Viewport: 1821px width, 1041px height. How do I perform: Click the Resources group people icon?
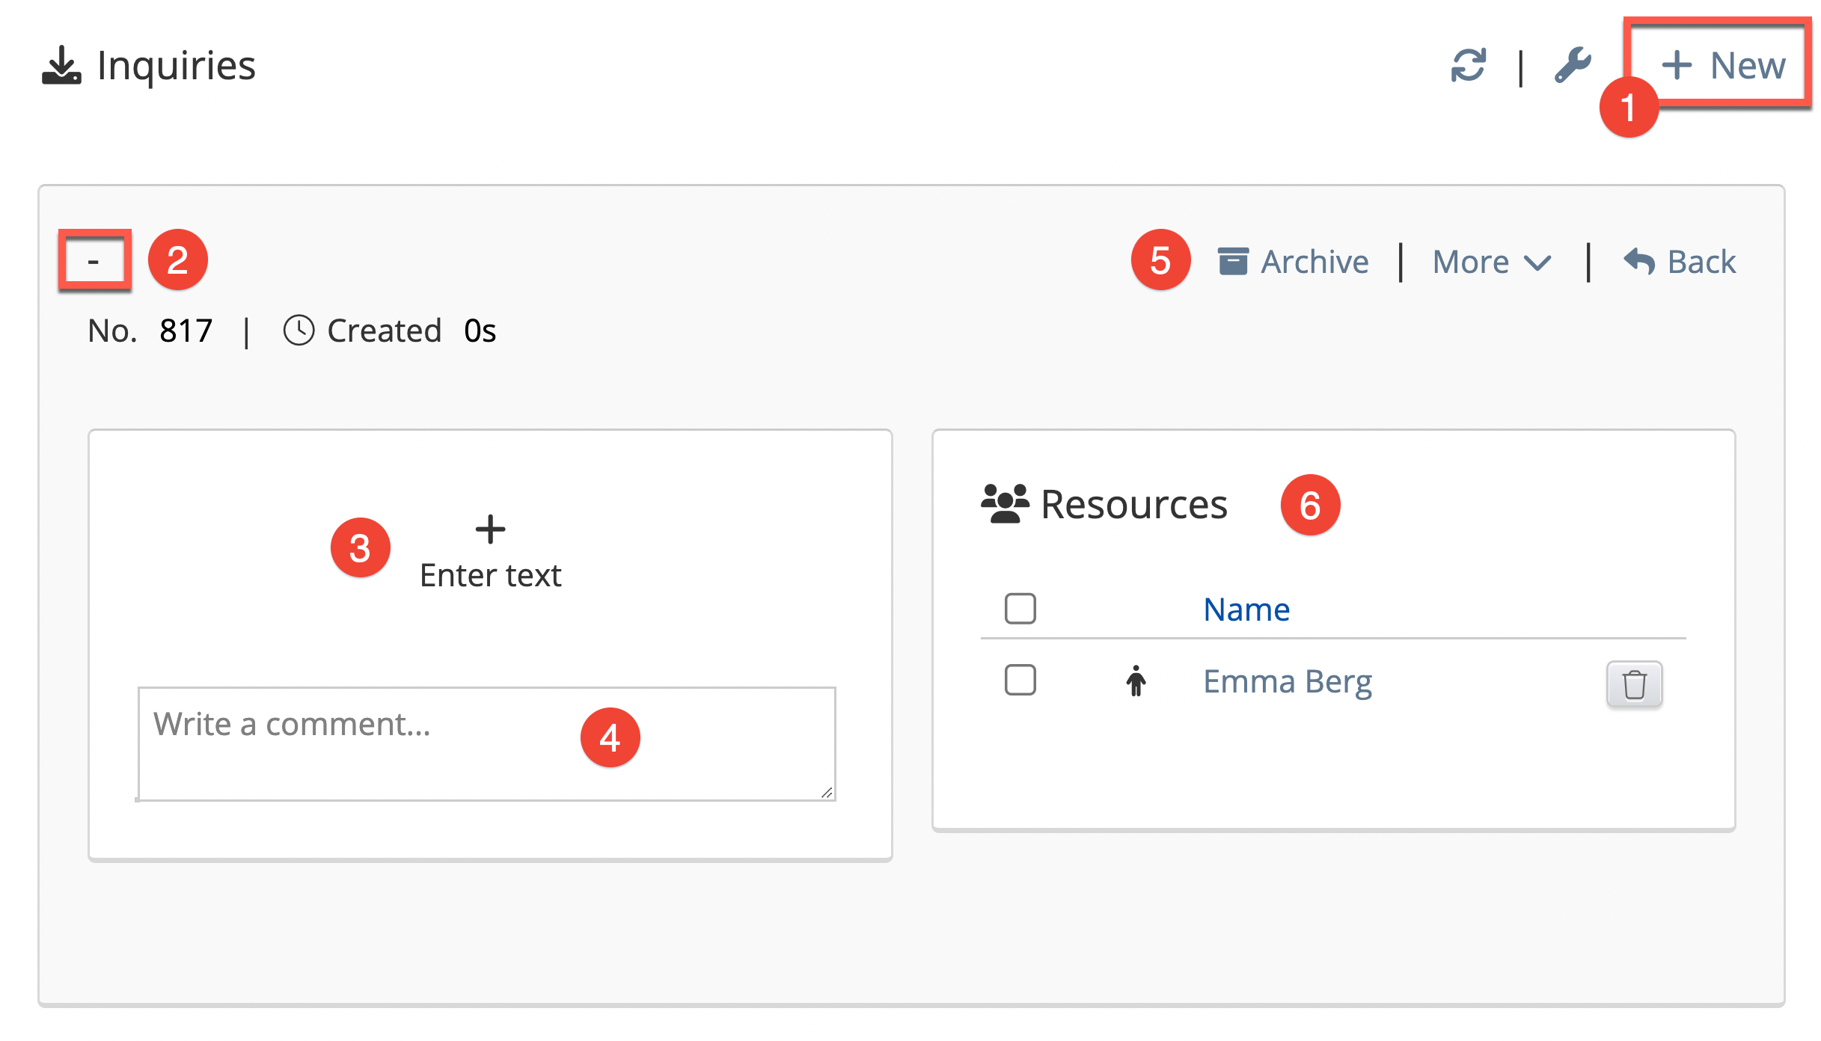1005,504
